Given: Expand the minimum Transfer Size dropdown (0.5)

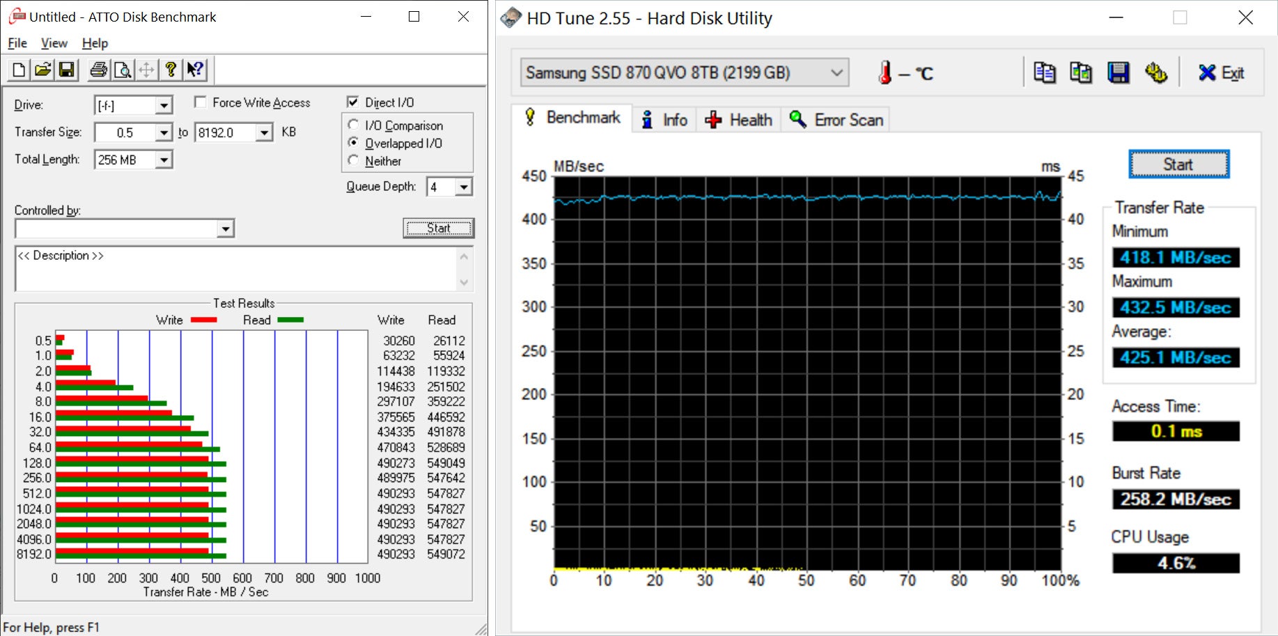Looking at the screenshot, I should tap(163, 132).
